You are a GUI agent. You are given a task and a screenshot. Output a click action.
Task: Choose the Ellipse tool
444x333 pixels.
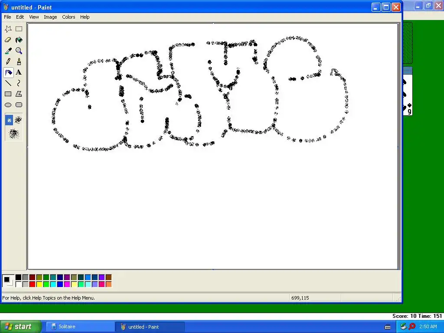[x=8, y=105]
